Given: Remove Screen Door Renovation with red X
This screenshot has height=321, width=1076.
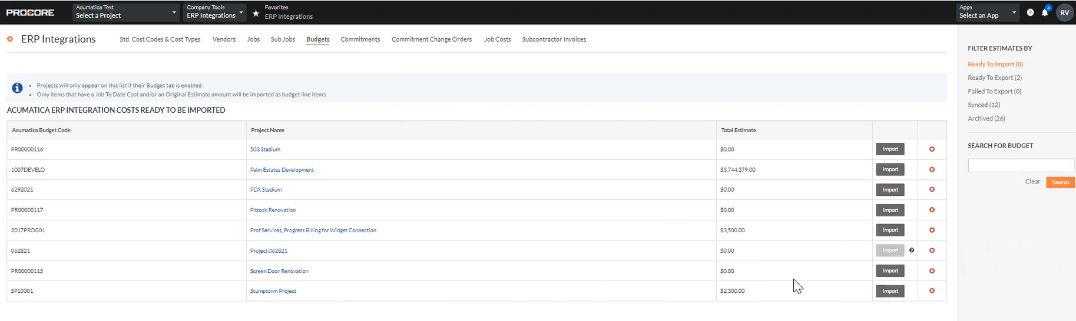Looking at the screenshot, I should tap(932, 270).
